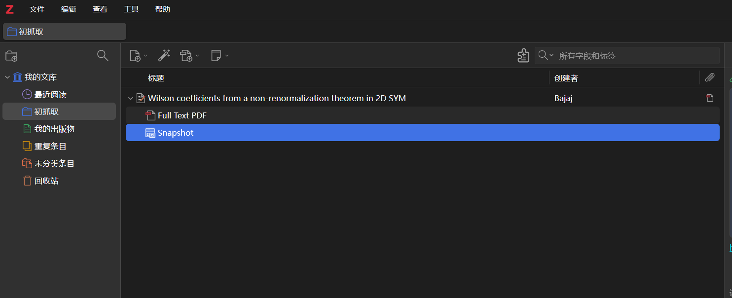The image size is (732, 298).
Task: Click the New Collection folder icon
Action: click(x=11, y=56)
